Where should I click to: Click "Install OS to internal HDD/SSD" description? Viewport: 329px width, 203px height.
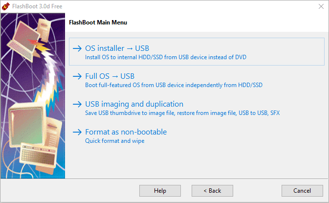[x=165, y=57]
